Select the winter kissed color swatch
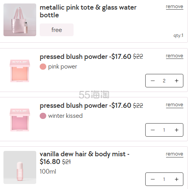This screenshot has height=189, width=188. click(x=43, y=116)
